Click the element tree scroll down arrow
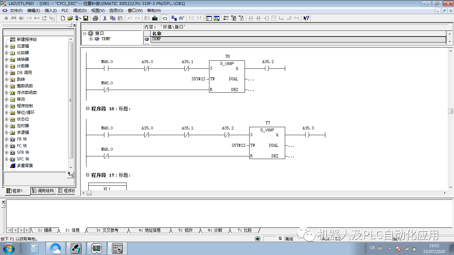The height and width of the screenshot is (255, 454). click(x=70, y=168)
